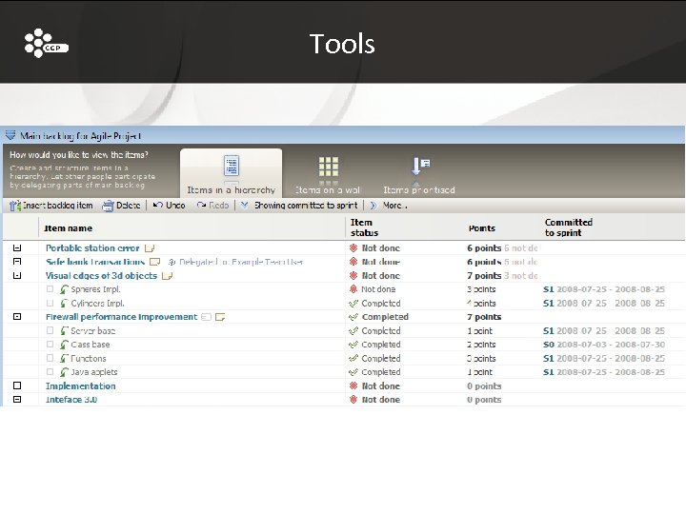686x514 pixels.
Task: Click Delegated to Example Team User text
Action: 241,262
